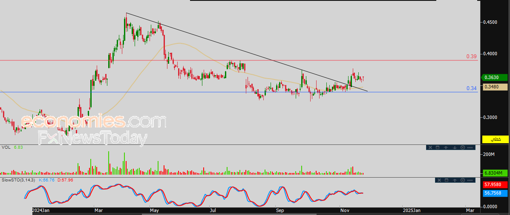
Task: Click the 0.39 resistance line label
Action: pyautogui.click(x=471, y=56)
